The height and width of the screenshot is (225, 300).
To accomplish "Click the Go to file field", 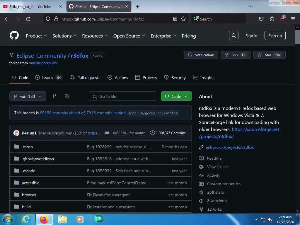I will 122,96.
